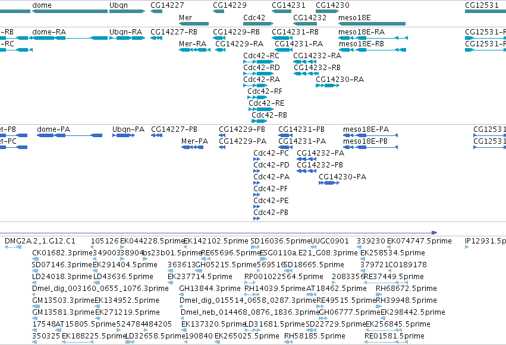
Task: Select transcript dome-RA
Action: pyautogui.click(x=70, y=38)
